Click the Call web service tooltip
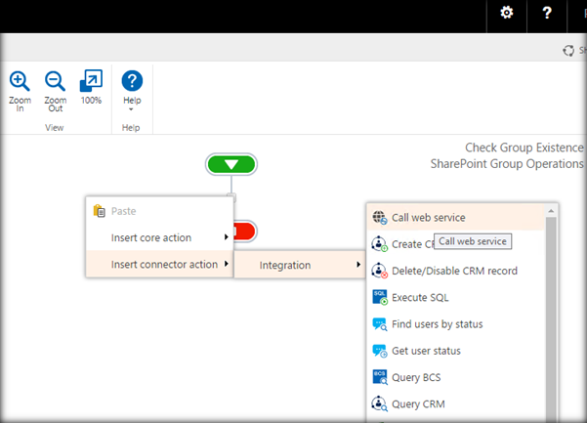Screen dimensions: 587x423 pyautogui.click(x=473, y=241)
